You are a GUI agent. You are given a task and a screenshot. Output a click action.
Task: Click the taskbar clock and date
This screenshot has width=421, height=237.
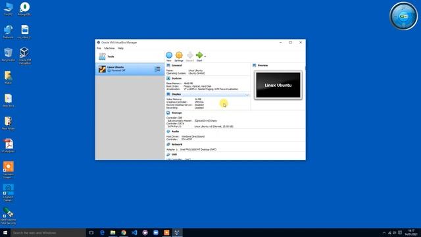point(410,232)
